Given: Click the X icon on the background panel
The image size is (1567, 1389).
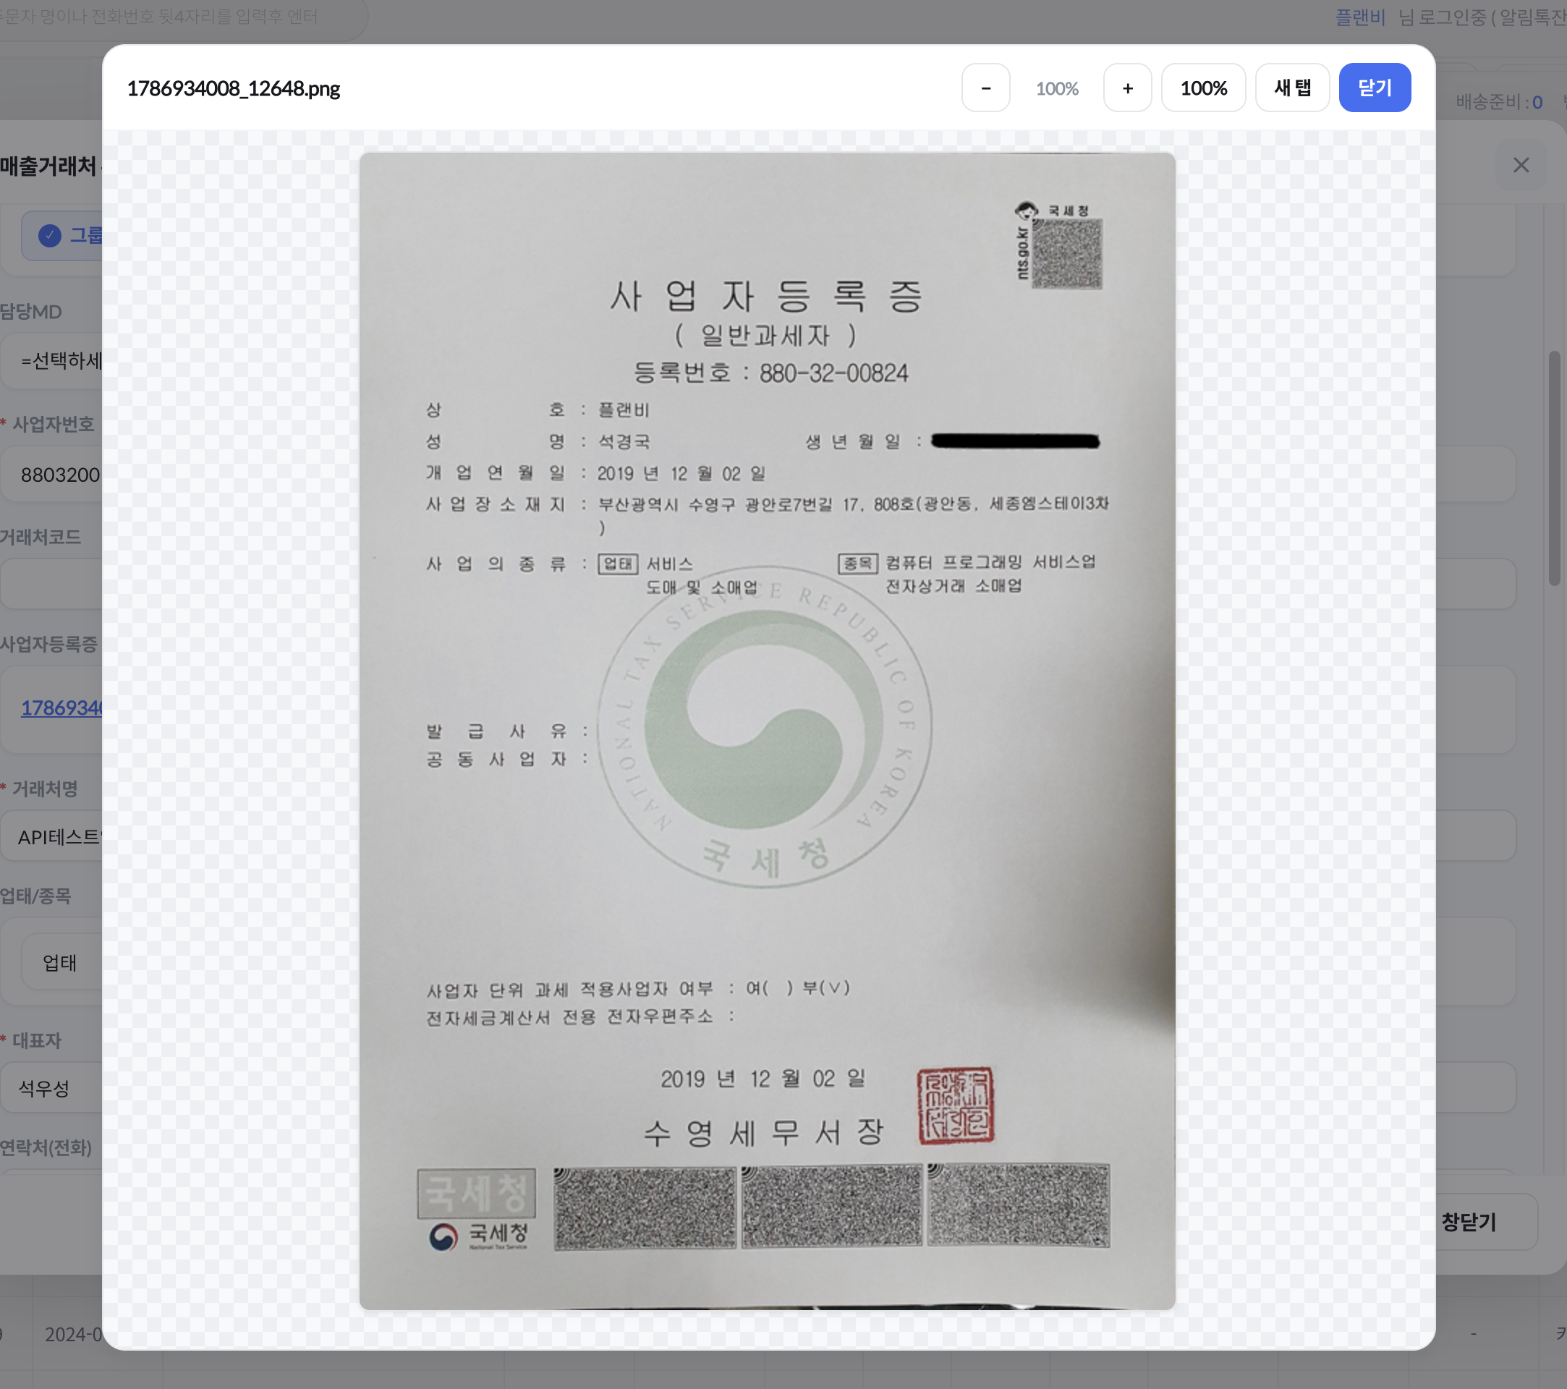Looking at the screenshot, I should tap(1521, 165).
